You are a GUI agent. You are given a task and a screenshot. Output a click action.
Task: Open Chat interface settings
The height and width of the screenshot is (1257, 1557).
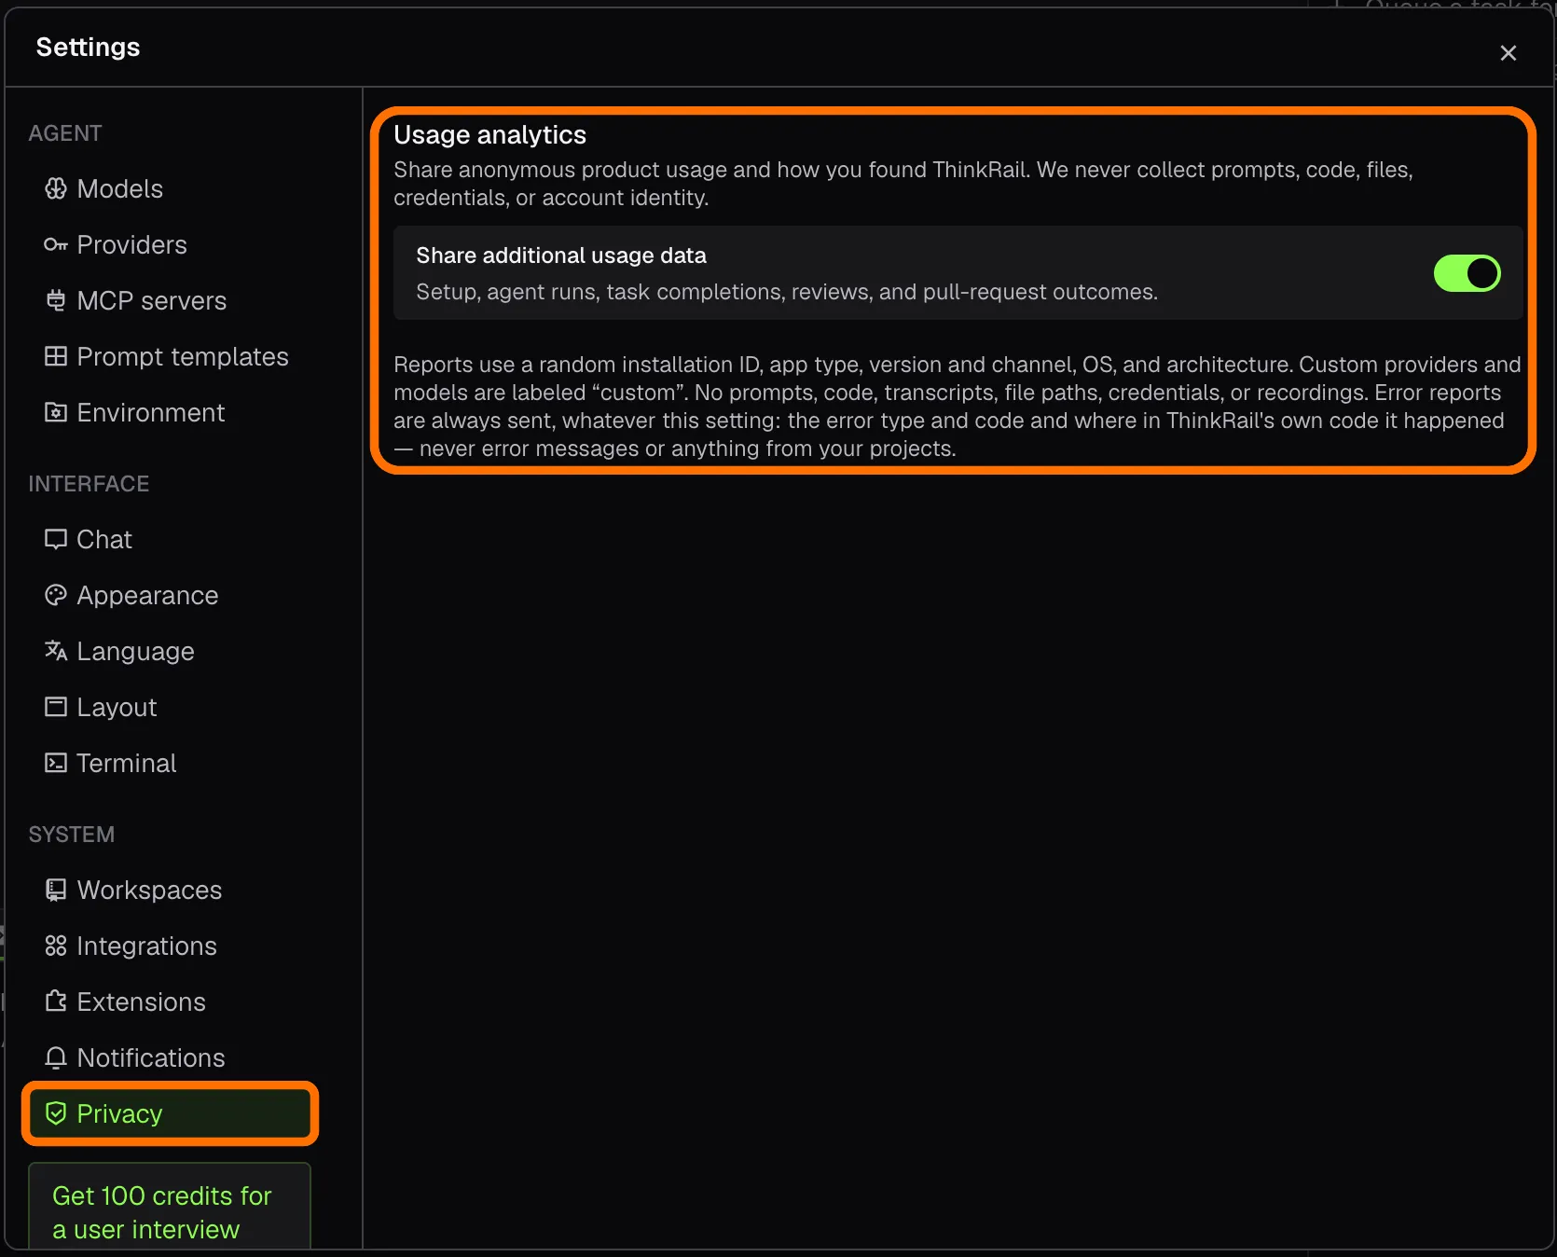coord(169,539)
